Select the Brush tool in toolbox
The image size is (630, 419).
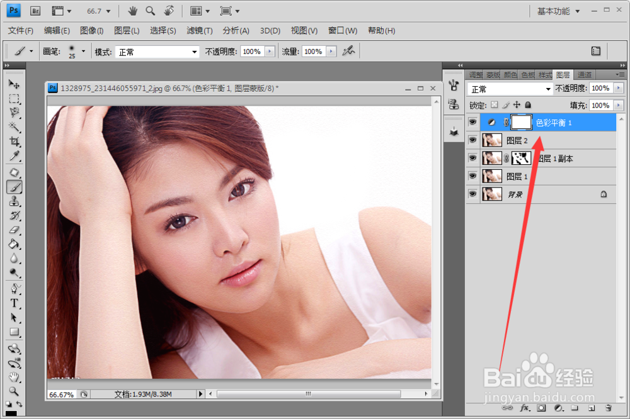[x=14, y=187]
